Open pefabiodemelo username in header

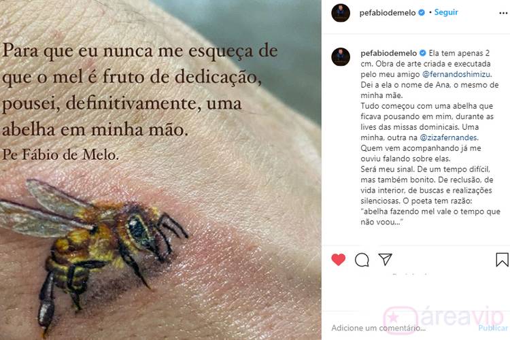[x=388, y=13]
